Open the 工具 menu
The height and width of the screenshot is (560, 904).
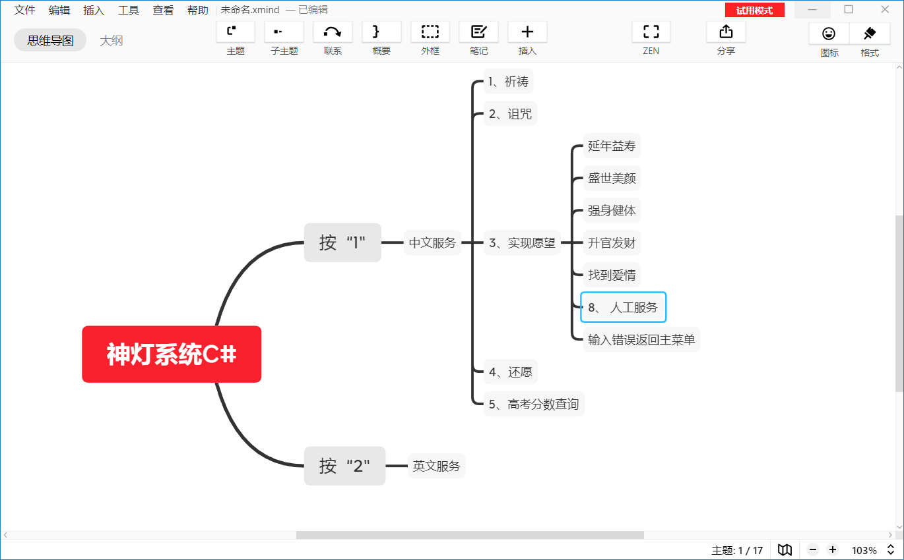[129, 10]
